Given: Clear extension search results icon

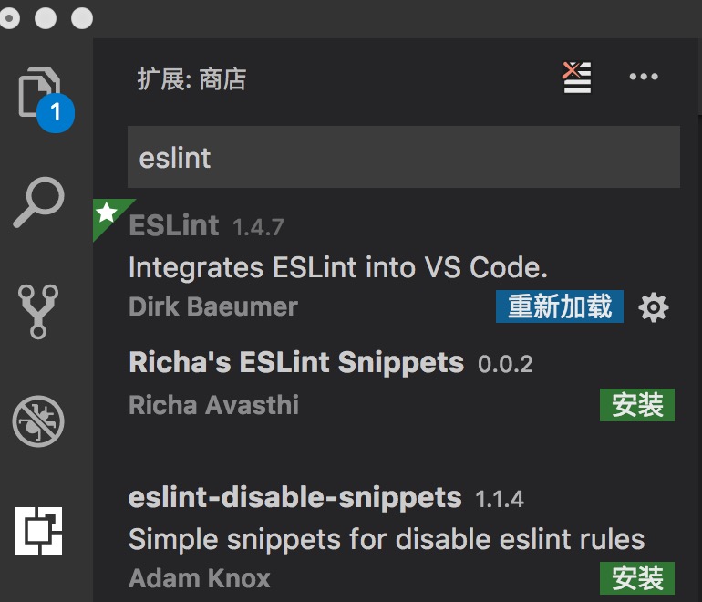Looking at the screenshot, I should point(576,77).
